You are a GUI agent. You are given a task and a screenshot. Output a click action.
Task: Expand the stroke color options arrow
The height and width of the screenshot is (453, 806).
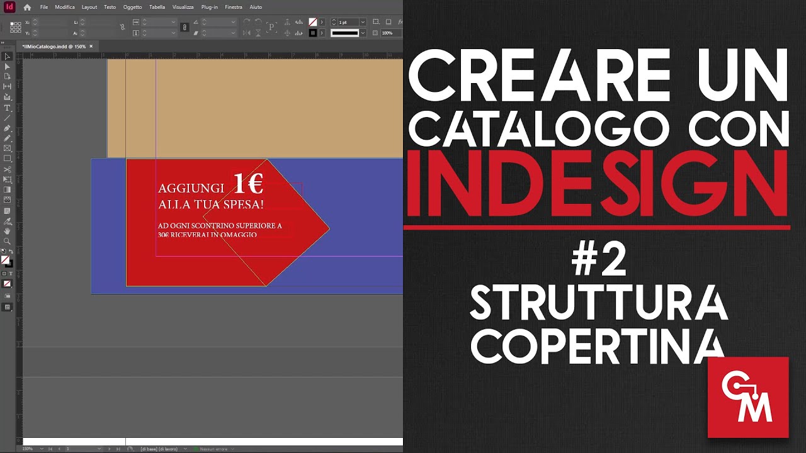322,33
